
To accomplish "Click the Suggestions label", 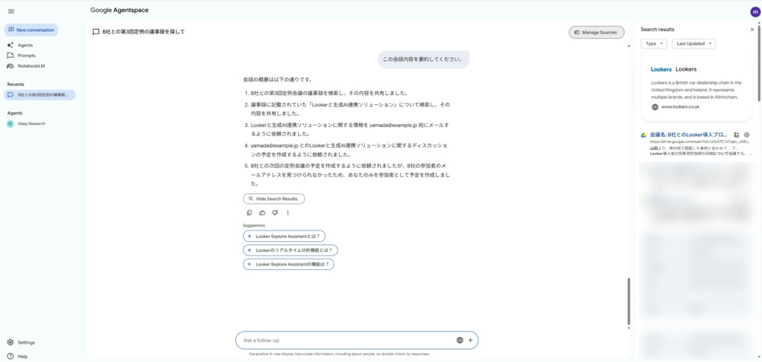I will coord(255,225).
